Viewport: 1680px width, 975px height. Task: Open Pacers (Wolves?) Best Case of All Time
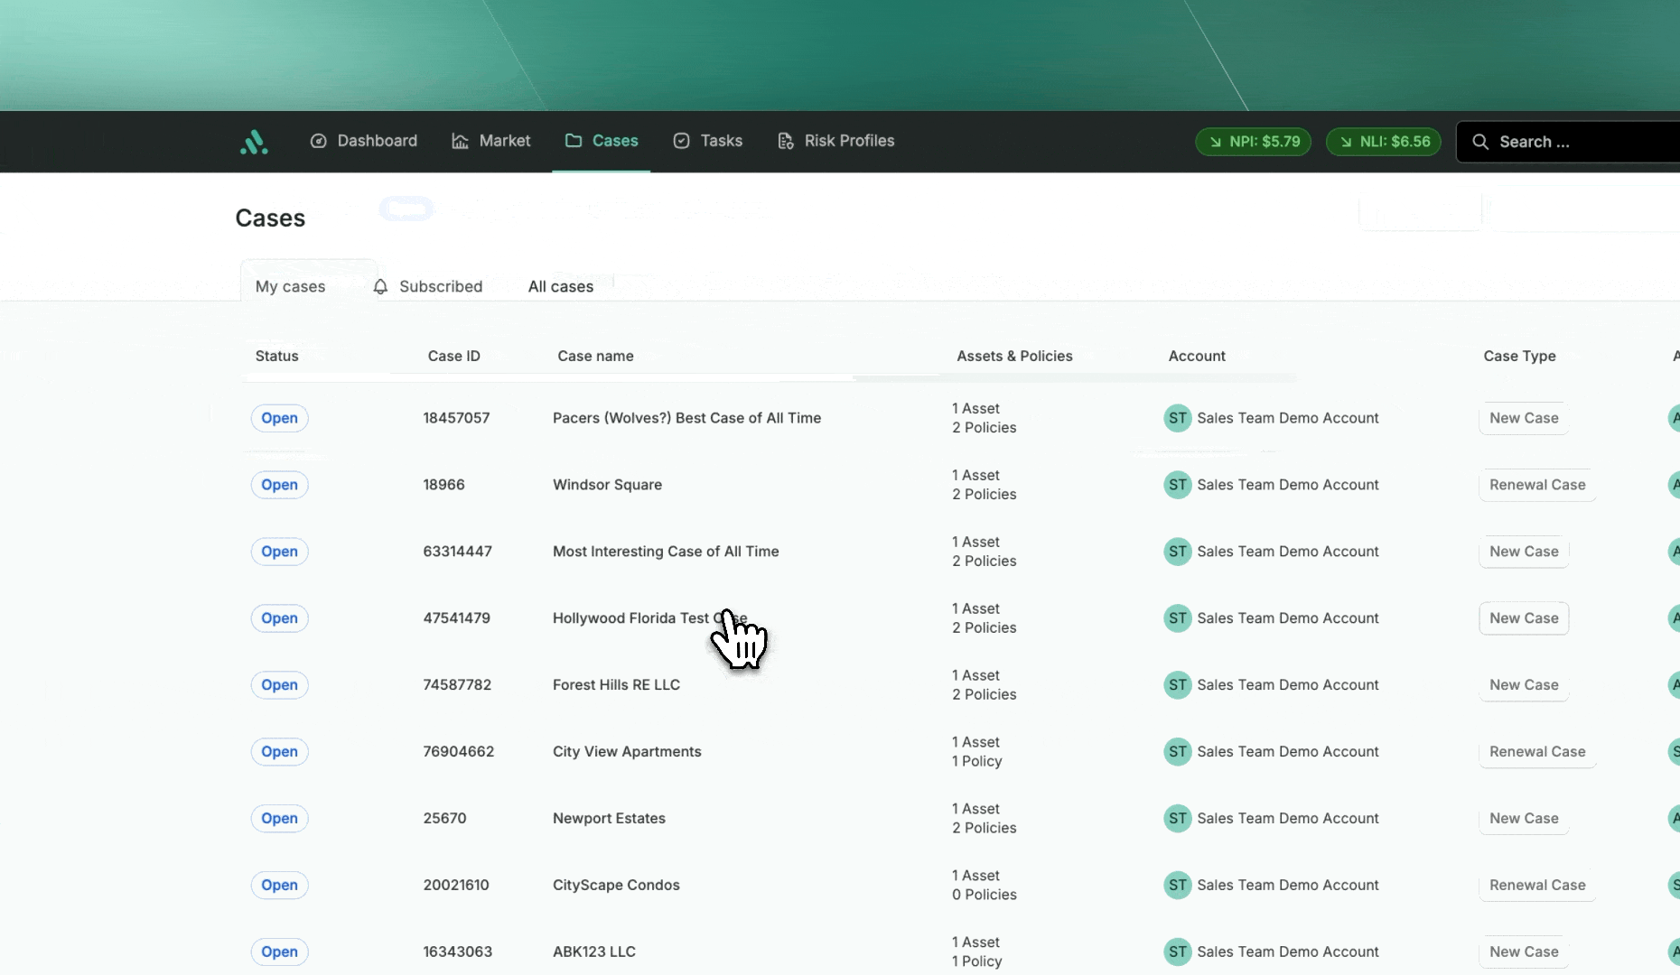686,418
